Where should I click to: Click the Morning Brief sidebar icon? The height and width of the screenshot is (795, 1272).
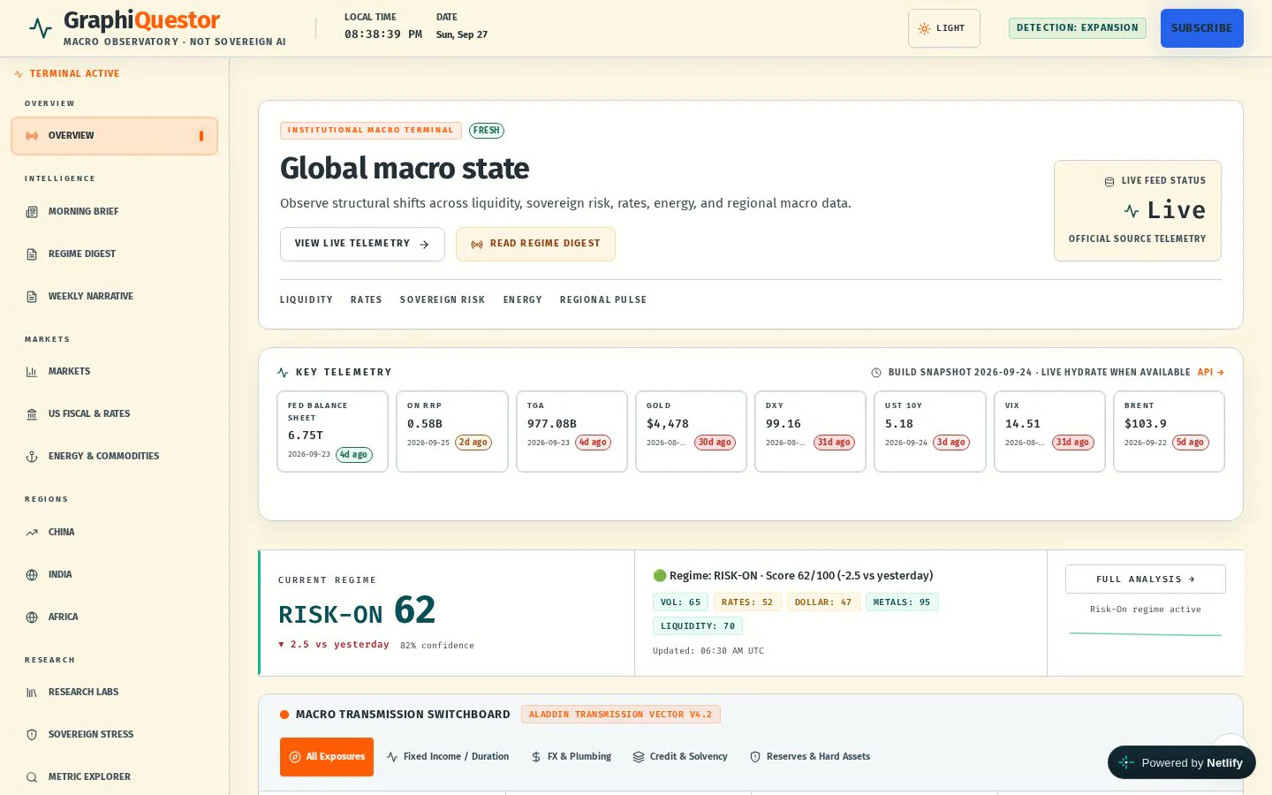coord(32,212)
